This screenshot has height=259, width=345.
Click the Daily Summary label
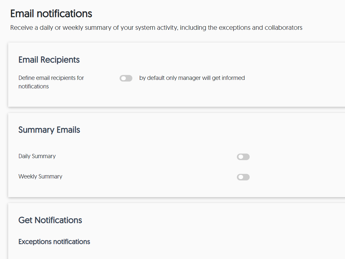[37, 156]
